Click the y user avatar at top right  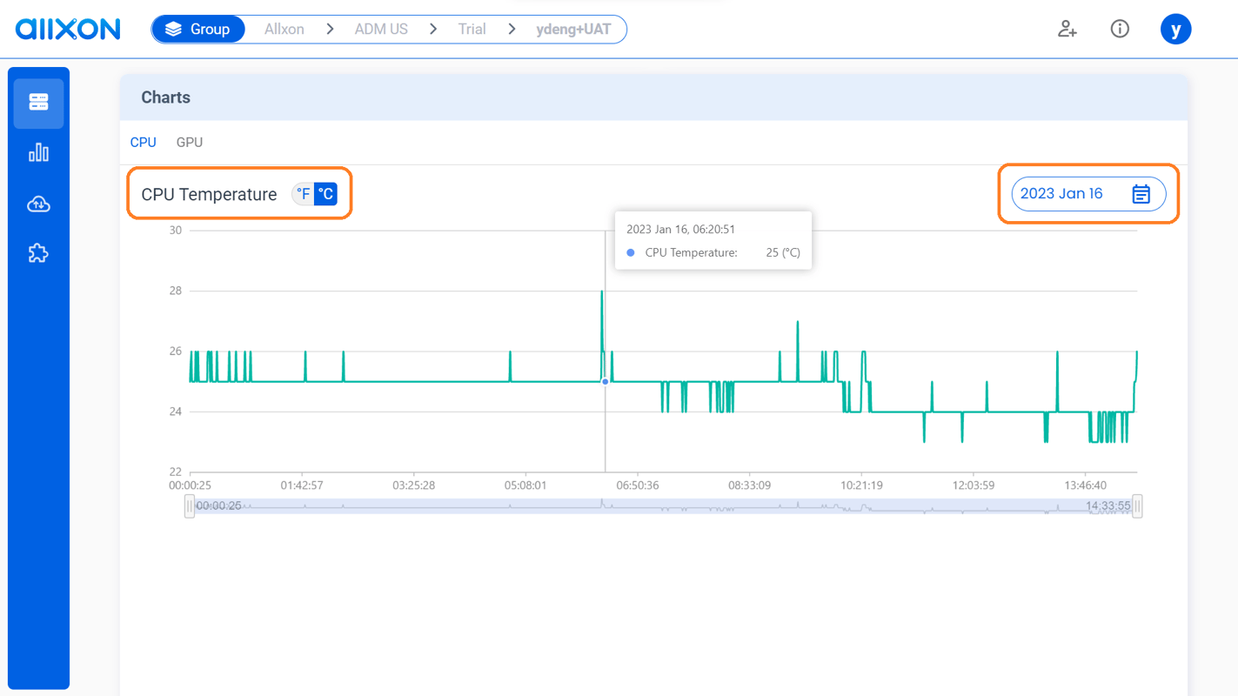click(1175, 29)
